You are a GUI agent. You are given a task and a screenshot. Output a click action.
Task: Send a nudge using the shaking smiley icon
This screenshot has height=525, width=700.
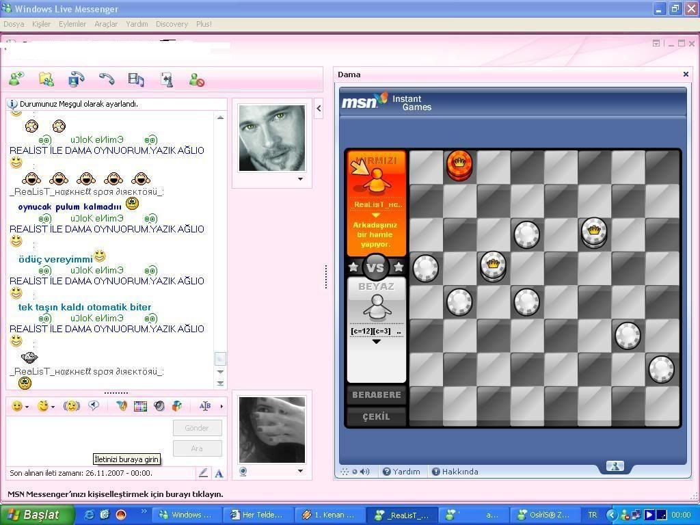pos(71,406)
